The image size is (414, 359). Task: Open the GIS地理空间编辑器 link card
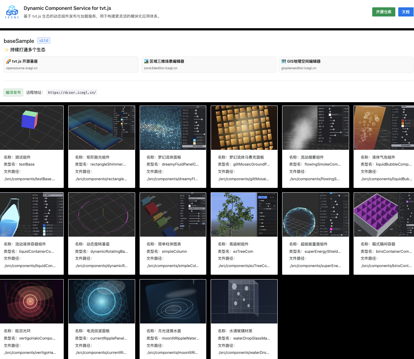[346, 64]
